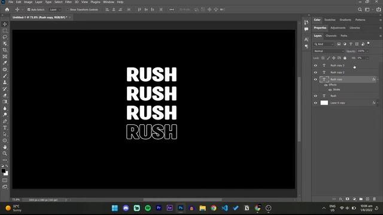383x215 pixels.
Task: Select the Eraser tool
Action: tap(5, 96)
